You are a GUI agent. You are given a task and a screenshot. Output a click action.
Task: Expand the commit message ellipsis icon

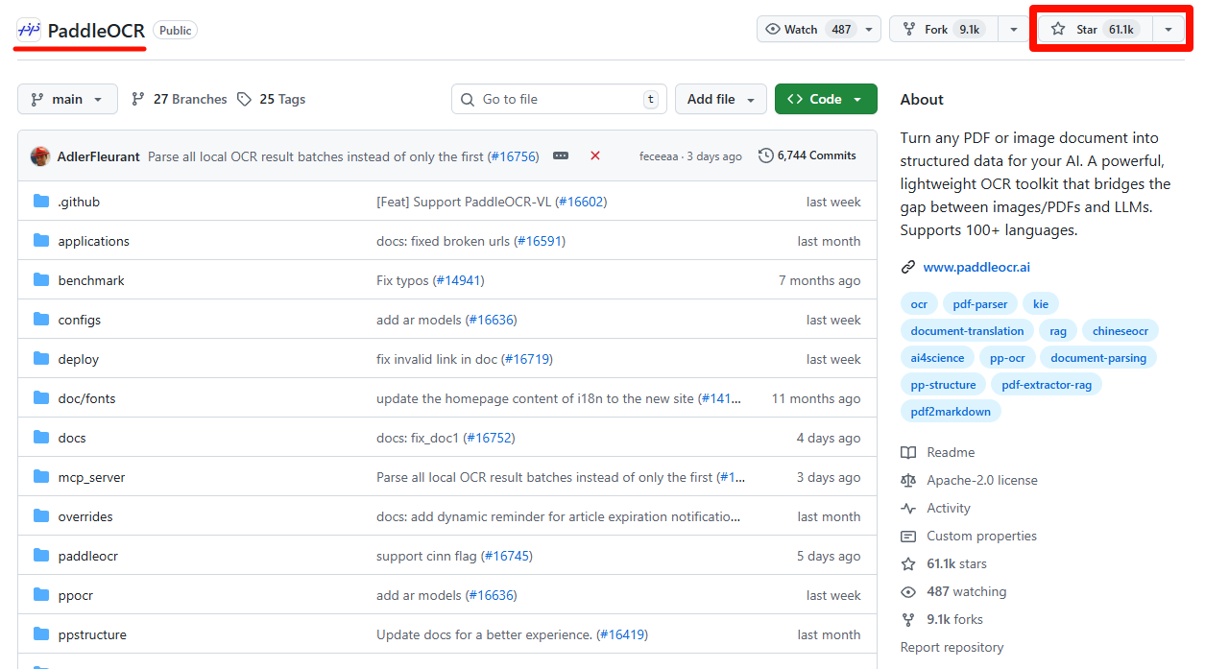[561, 155]
